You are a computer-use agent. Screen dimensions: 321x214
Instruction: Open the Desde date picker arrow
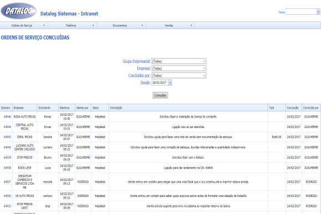(170, 83)
